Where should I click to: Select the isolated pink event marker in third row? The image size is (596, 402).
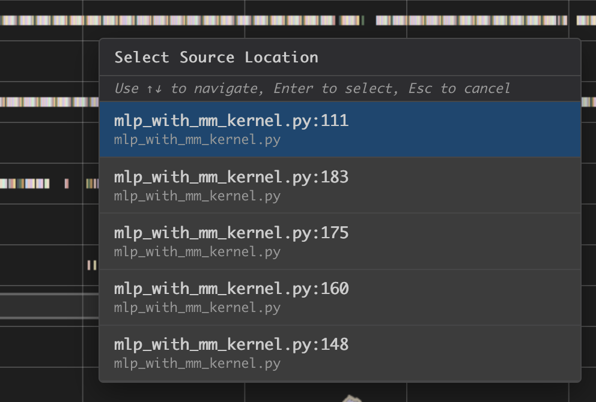pos(67,184)
